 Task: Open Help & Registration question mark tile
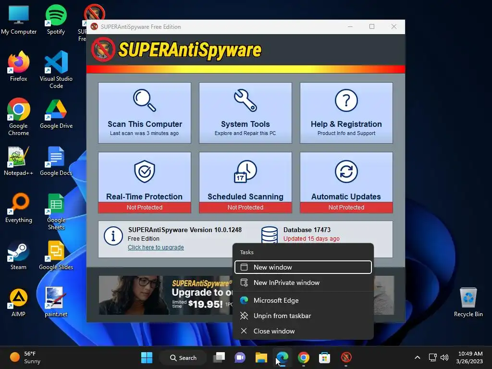346,113
